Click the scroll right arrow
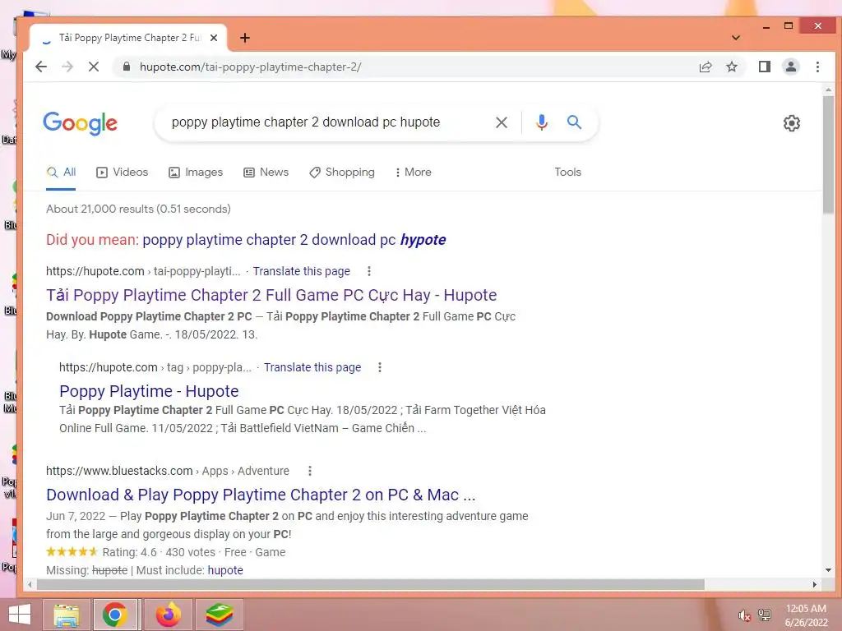Screen dimensions: 842x631 click(x=815, y=584)
